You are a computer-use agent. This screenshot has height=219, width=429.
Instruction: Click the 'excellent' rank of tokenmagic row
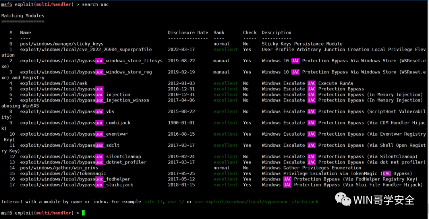coord(226,173)
